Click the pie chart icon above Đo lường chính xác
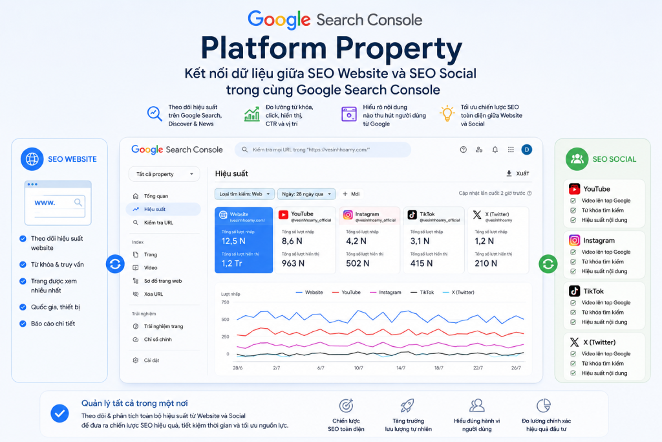The height and width of the screenshot is (442, 662). (543, 406)
